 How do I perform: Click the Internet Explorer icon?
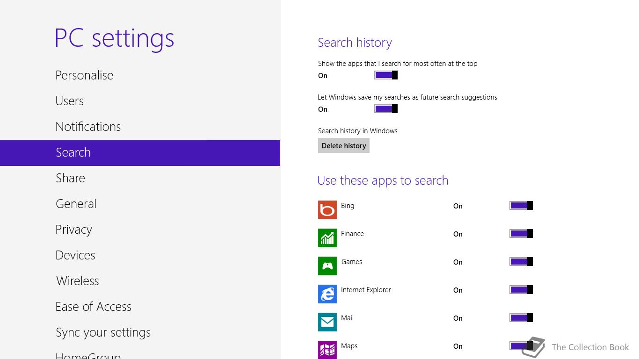pyautogui.click(x=327, y=294)
